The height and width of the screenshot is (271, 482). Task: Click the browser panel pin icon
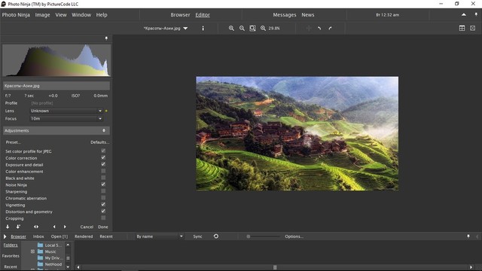pos(468,236)
